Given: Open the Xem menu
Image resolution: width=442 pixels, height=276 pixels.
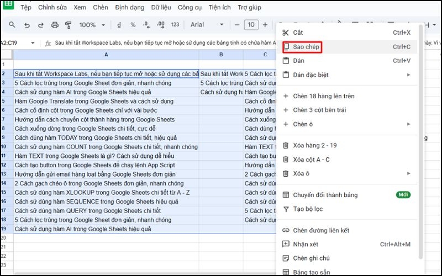Looking at the screenshot, I should pyautogui.click(x=80, y=8).
